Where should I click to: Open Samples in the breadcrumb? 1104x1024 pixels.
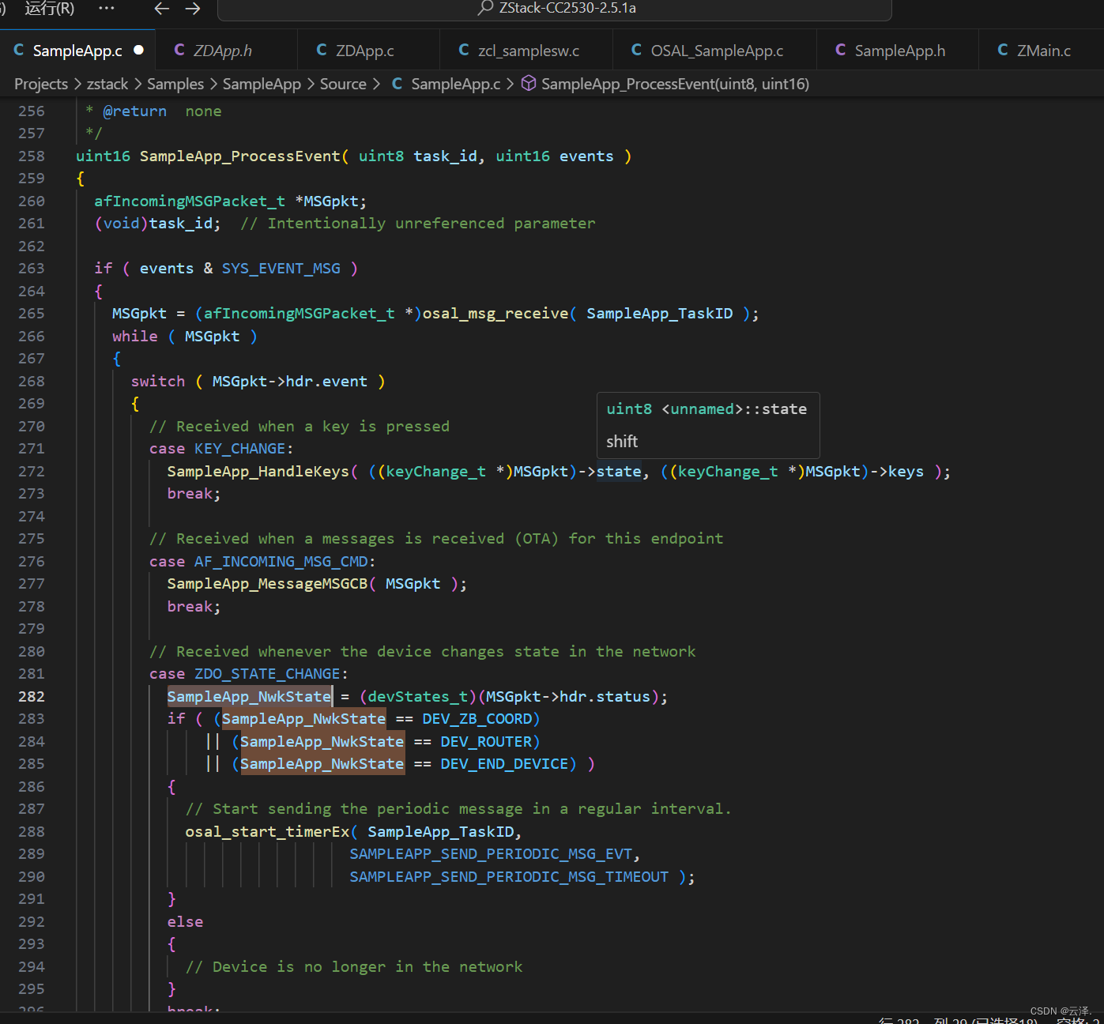point(175,84)
